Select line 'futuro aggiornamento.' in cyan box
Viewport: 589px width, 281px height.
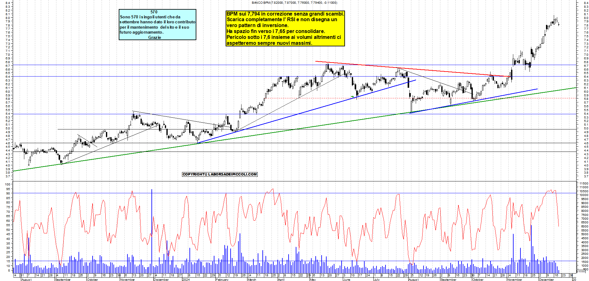(x=141, y=32)
